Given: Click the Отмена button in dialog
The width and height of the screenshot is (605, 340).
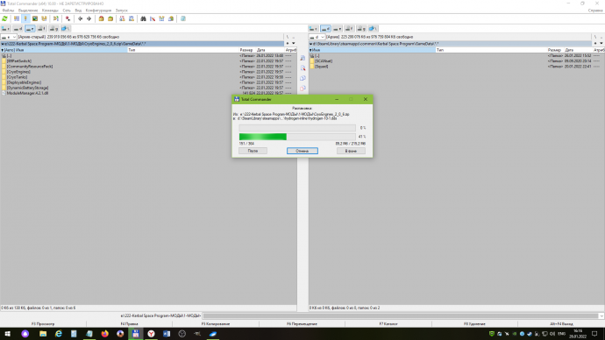Looking at the screenshot, I should (302, 151).
